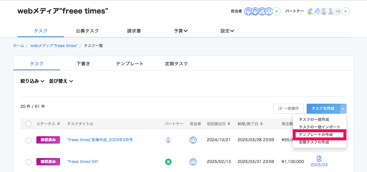The height and width of the screenshot is (172, 367).
Task: Open the 定期タスク sub-tab
Action: pyautogui.click(x=177, y=64)
